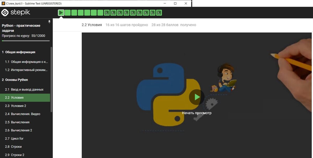
Task: Select section '2 Основы Python'
Action: click(x=15, y=80)
